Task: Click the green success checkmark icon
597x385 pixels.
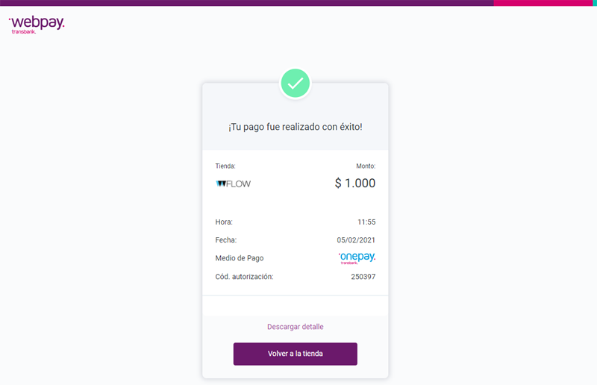Action: [295, 84]
